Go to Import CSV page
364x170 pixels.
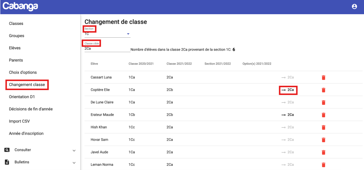tap(19, 121)
